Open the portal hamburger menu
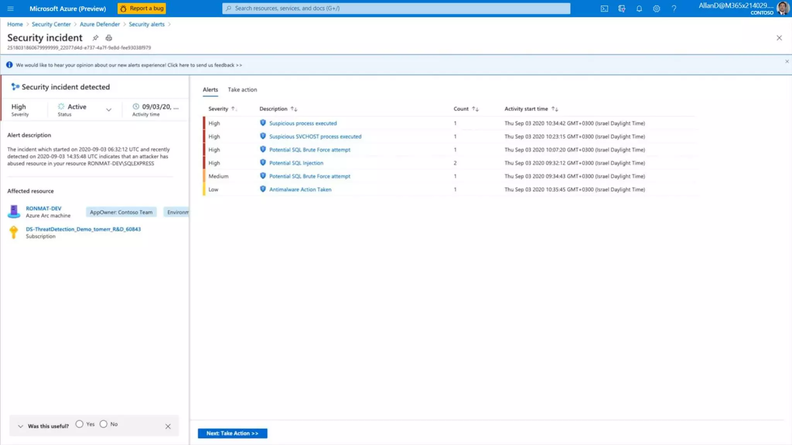This screenshot has height=445, width=792. coord(10,8)
